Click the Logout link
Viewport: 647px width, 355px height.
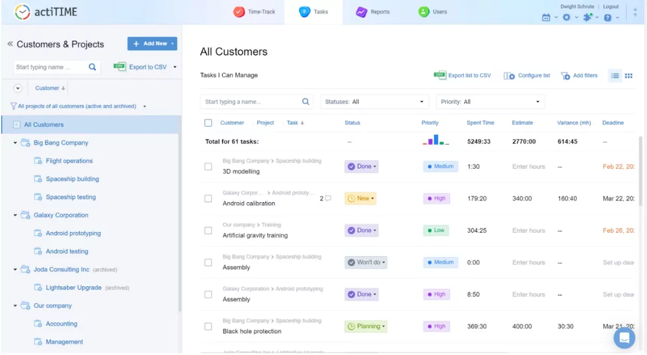coord(611,7)
